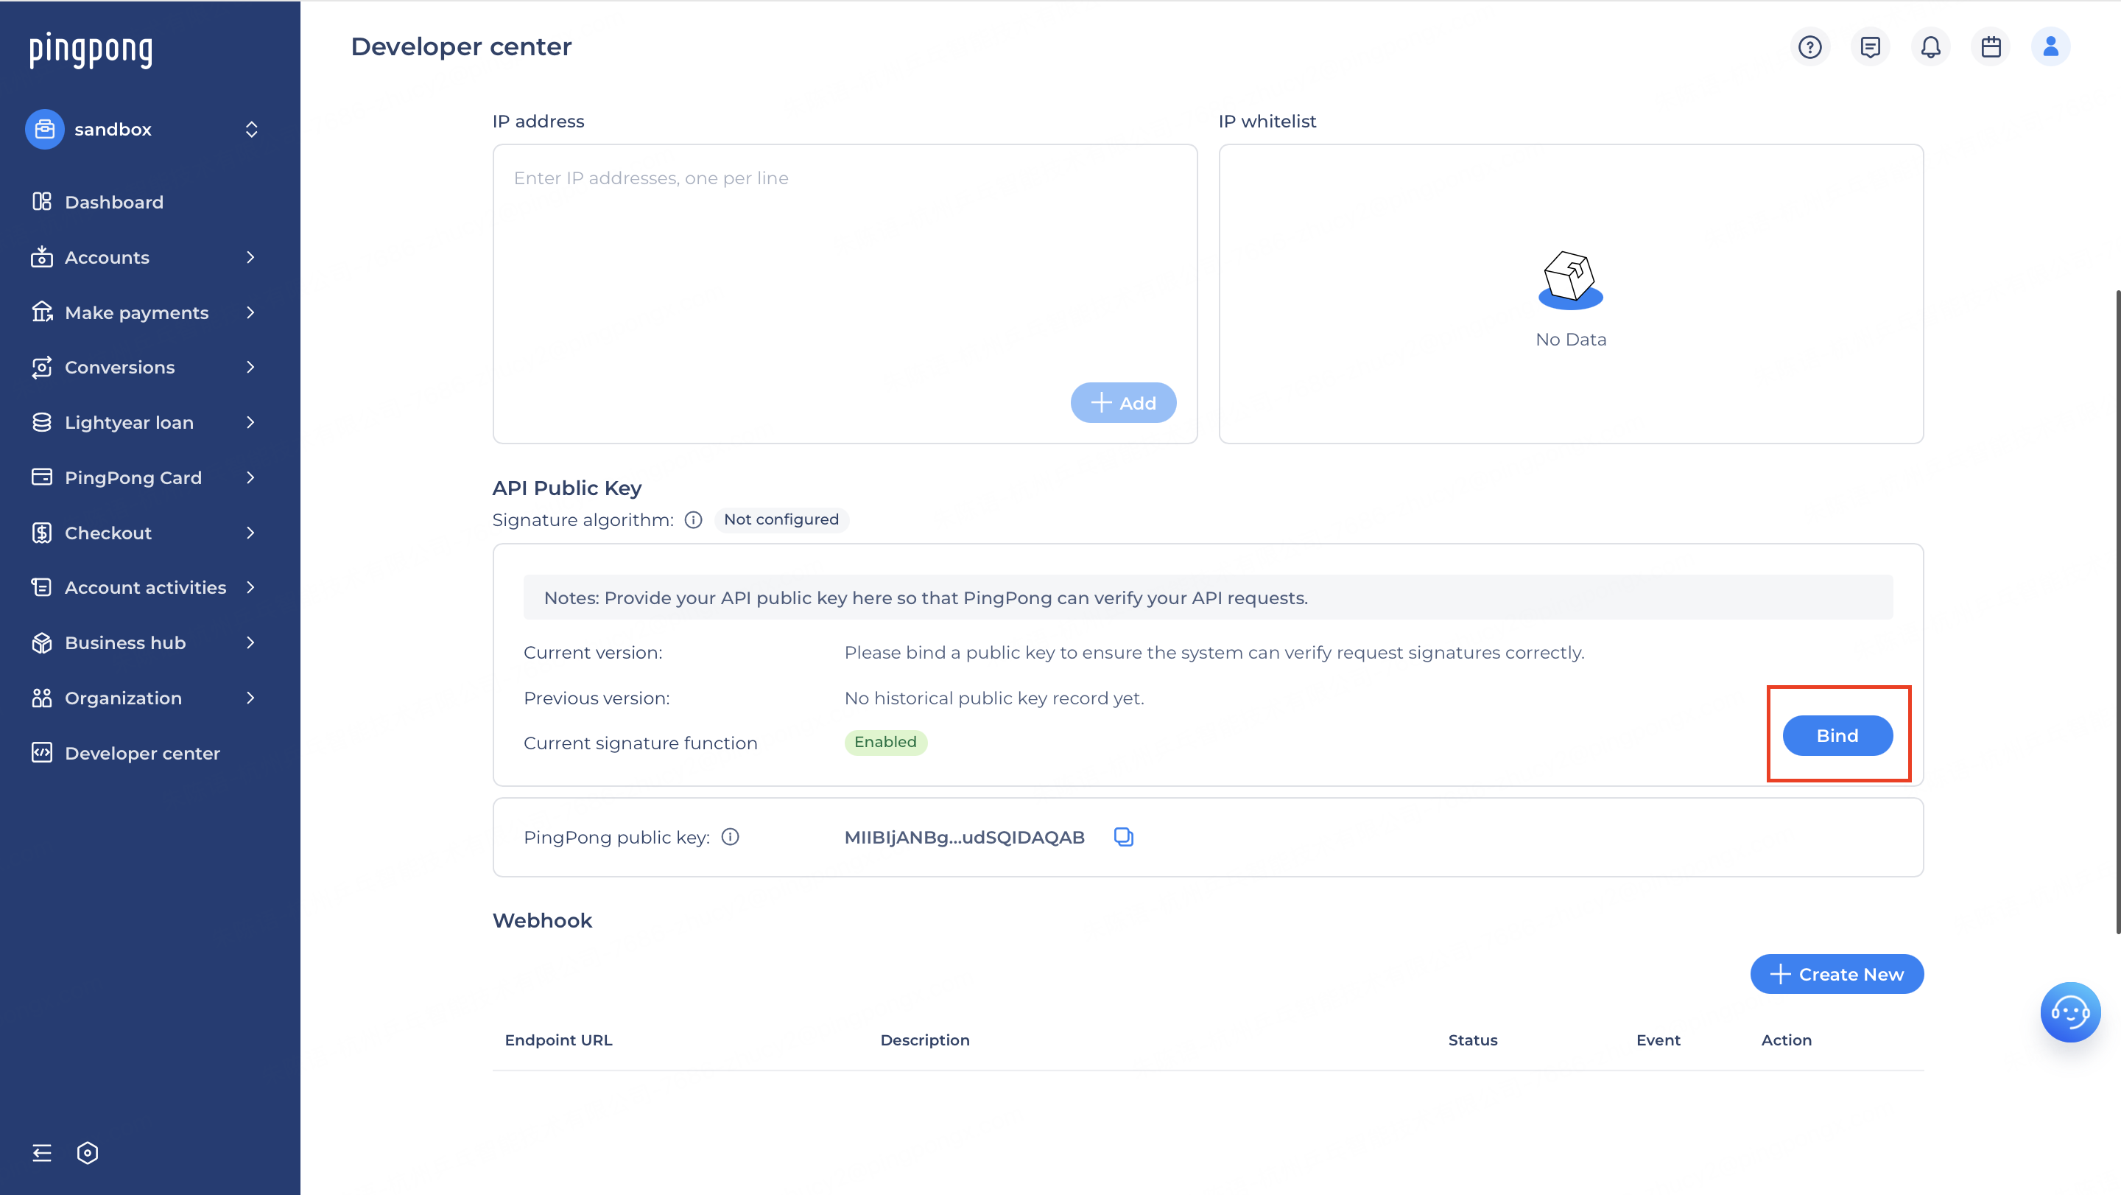Click the Not configured status tag
2121x1195 pixels.
click(781, 519)
